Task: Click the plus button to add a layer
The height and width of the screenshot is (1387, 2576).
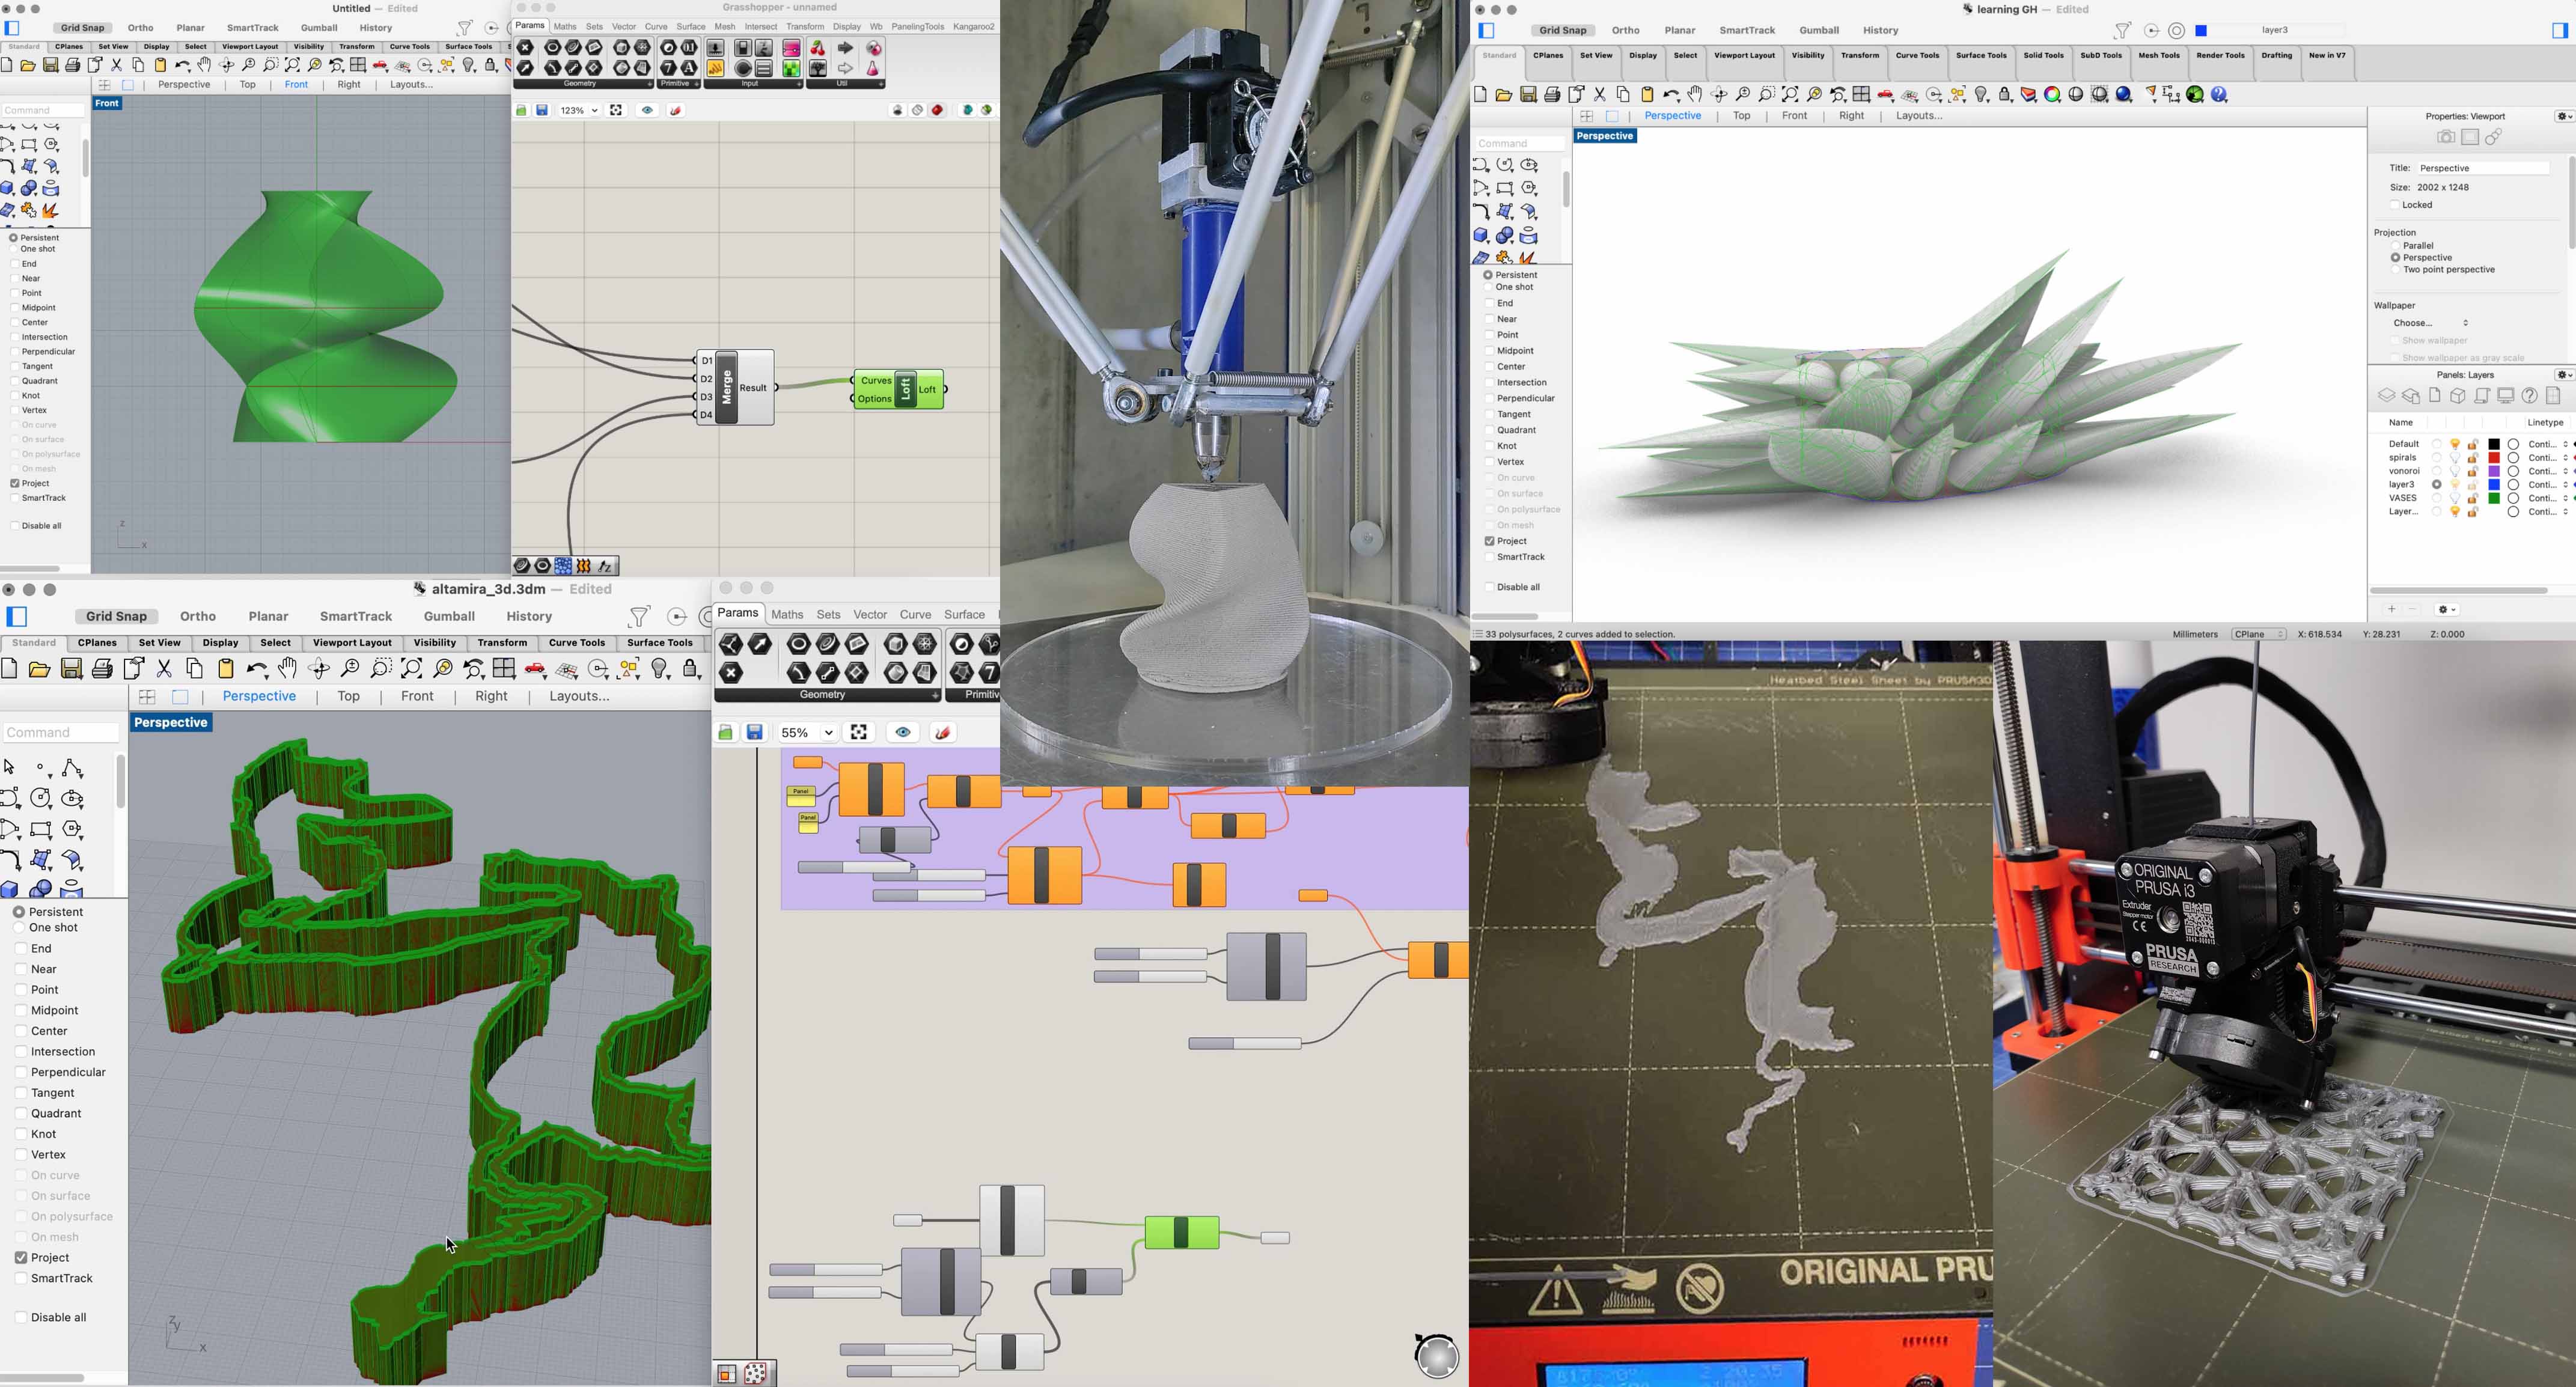Action: pos(2391,610)
